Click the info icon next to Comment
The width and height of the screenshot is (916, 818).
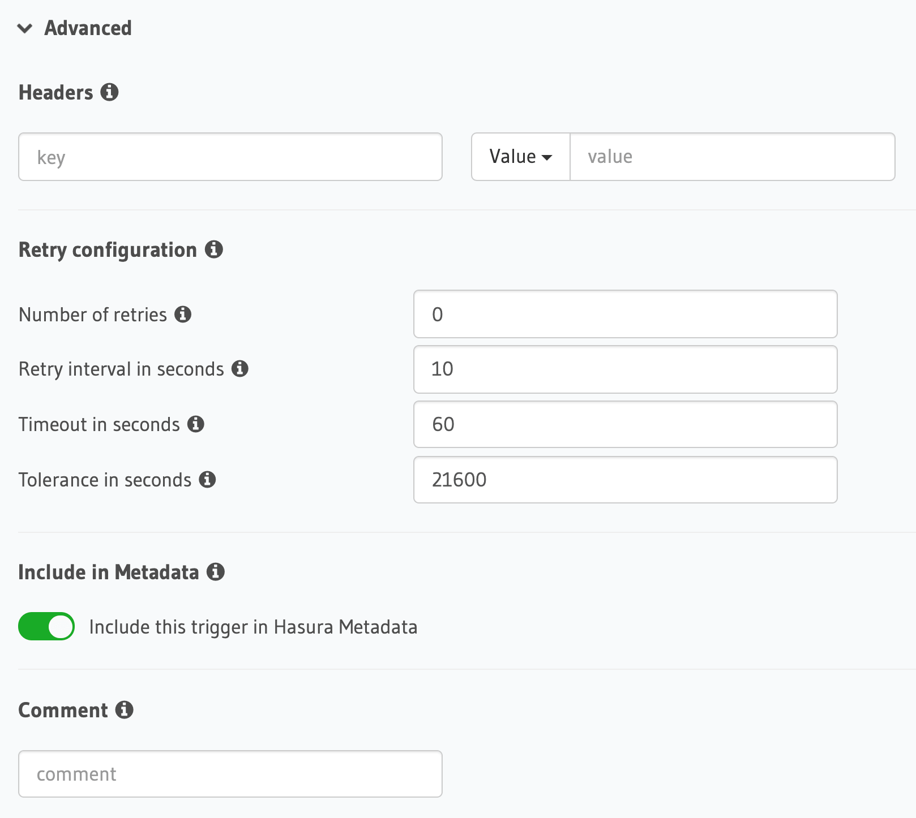coord(124,710)
